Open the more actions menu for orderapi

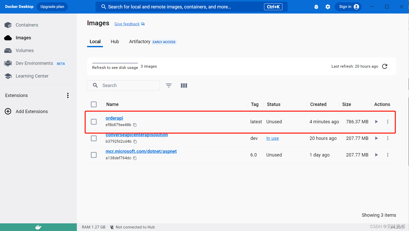(388, 122)
